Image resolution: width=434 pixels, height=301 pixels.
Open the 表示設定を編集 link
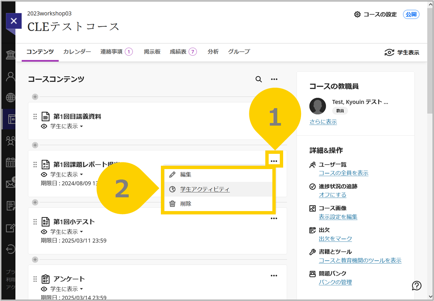338,217
